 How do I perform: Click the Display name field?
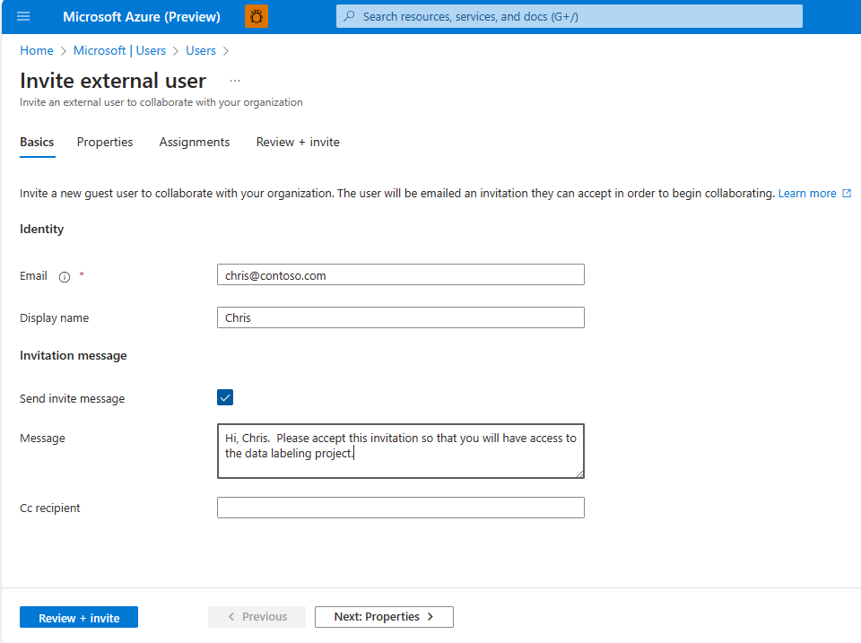pos(401,317)
